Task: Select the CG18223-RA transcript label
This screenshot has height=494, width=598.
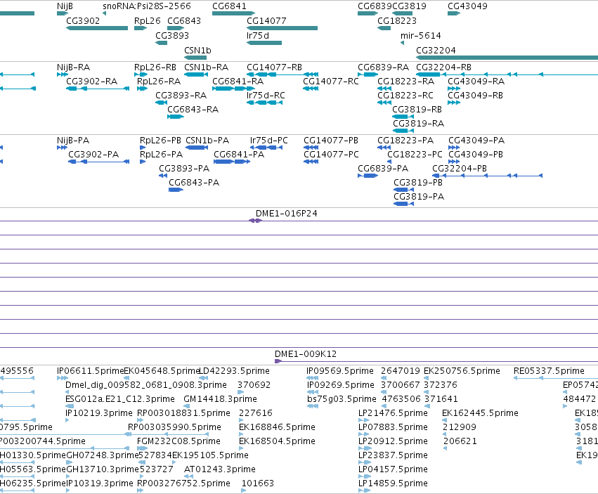Action: tap(405, 82)
